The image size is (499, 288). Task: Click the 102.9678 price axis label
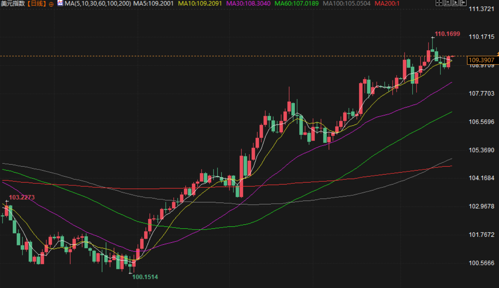(481, 206)
